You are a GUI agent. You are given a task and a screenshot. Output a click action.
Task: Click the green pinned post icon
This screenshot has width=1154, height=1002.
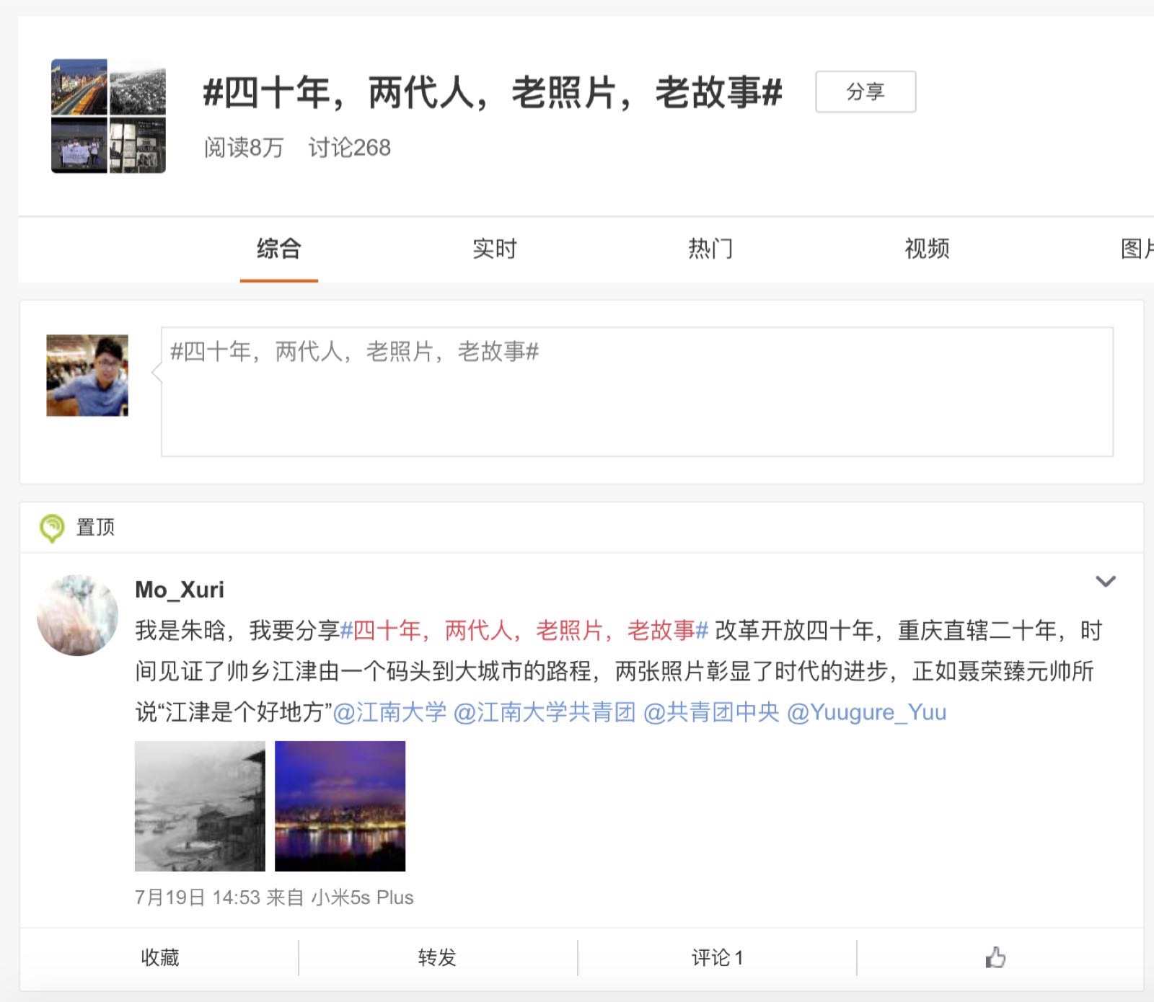click(52, 528)
